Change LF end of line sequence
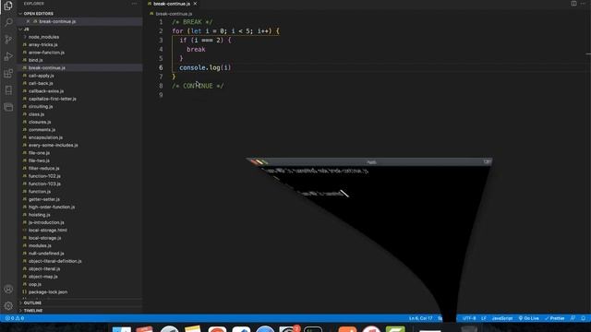 pos(484,318)
